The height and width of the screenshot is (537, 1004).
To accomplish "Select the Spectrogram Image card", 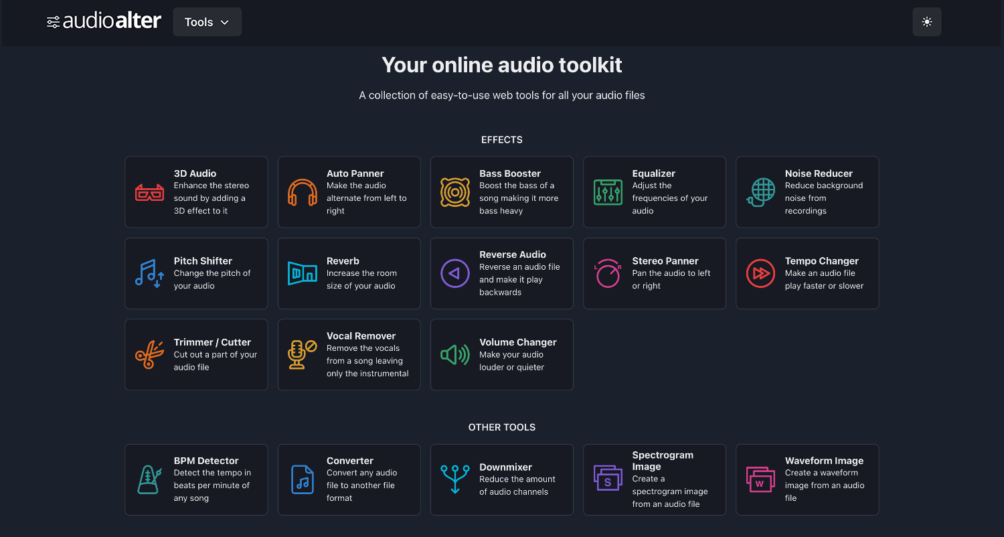I will pos(654,479).
